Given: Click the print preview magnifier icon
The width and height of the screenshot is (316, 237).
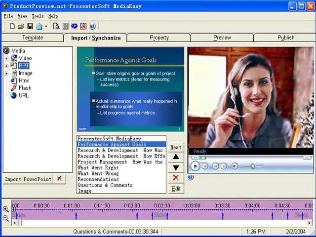Looking at the screenshot, I should coord(56,26).
